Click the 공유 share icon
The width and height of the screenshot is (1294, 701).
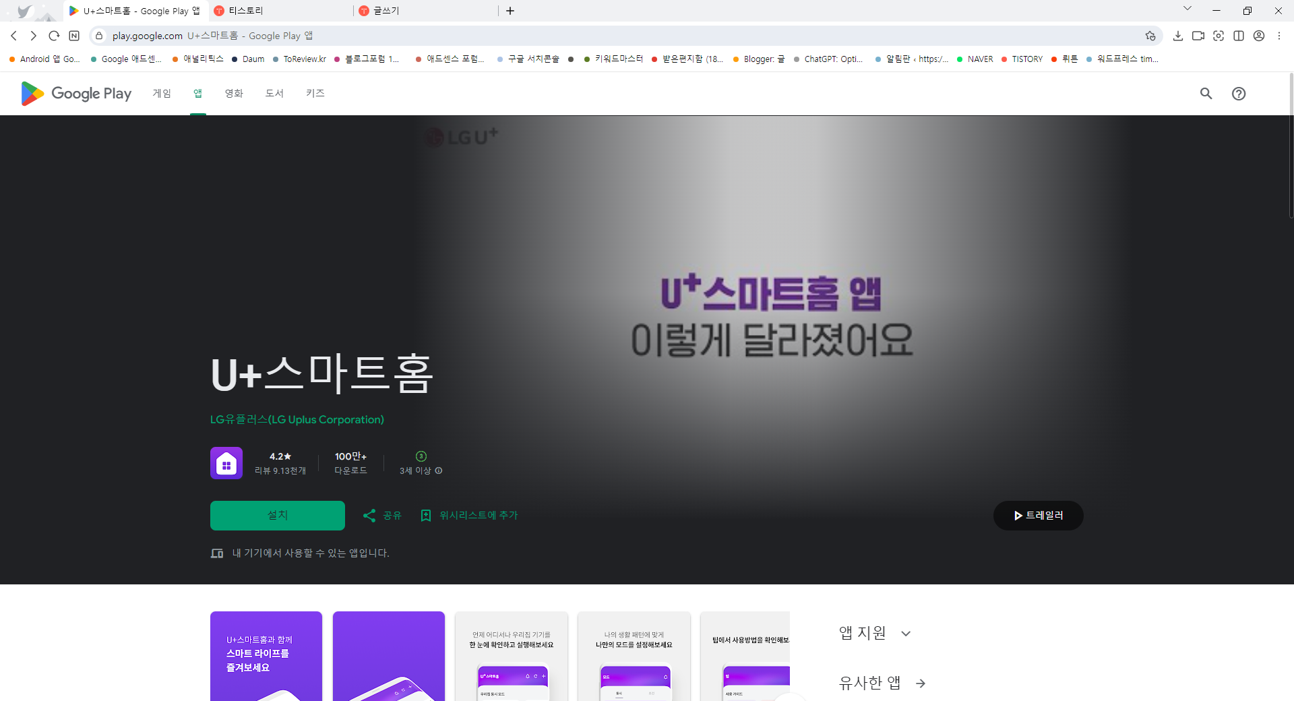(x=369, y=515)
